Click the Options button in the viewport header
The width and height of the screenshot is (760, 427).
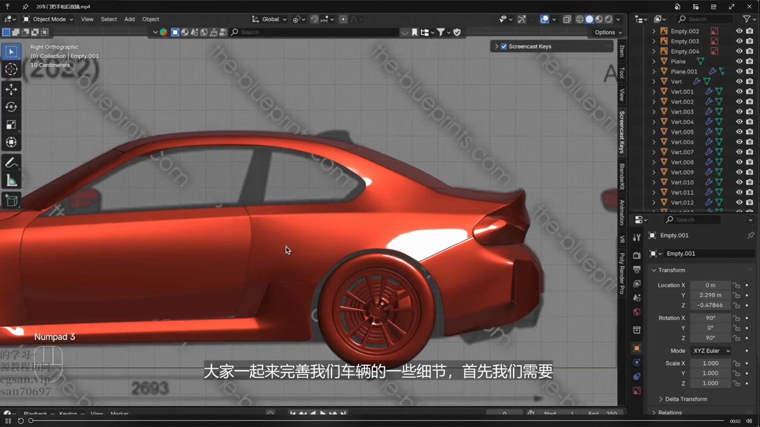(607, 32)
